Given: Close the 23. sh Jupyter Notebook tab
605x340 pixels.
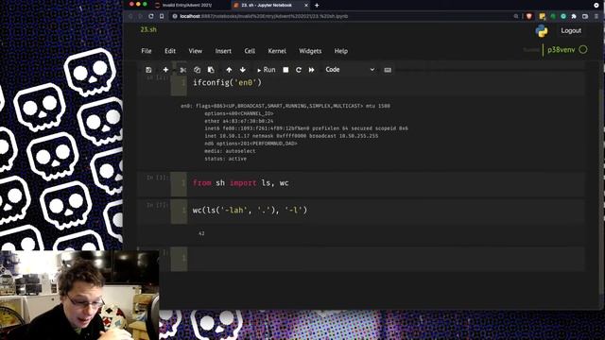Looking at the screenshot, I should click(306, 5).
